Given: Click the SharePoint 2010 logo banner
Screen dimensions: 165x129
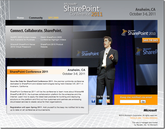Looking at the screenshot, I should point(138,33).
